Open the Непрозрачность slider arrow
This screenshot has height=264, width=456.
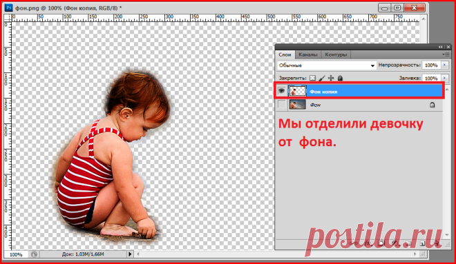pos(445,65)
